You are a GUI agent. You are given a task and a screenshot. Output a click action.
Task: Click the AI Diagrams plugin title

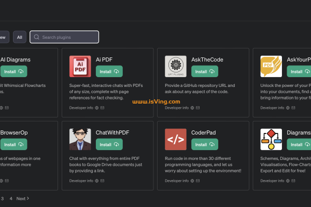[16, 60]
